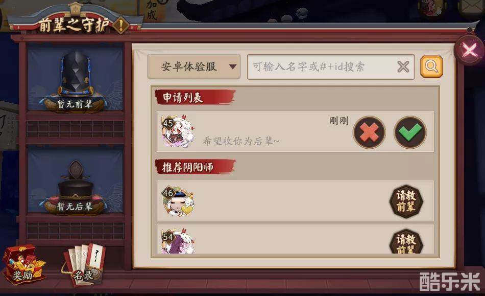Open the 安卓体验服 server dropdown
This screenshot has width=485, height=296.
pos(194,66)
